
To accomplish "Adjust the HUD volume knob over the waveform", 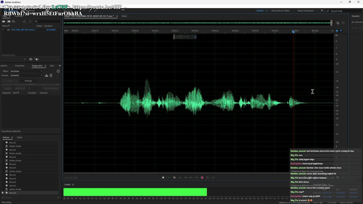I will click(181, 37).
